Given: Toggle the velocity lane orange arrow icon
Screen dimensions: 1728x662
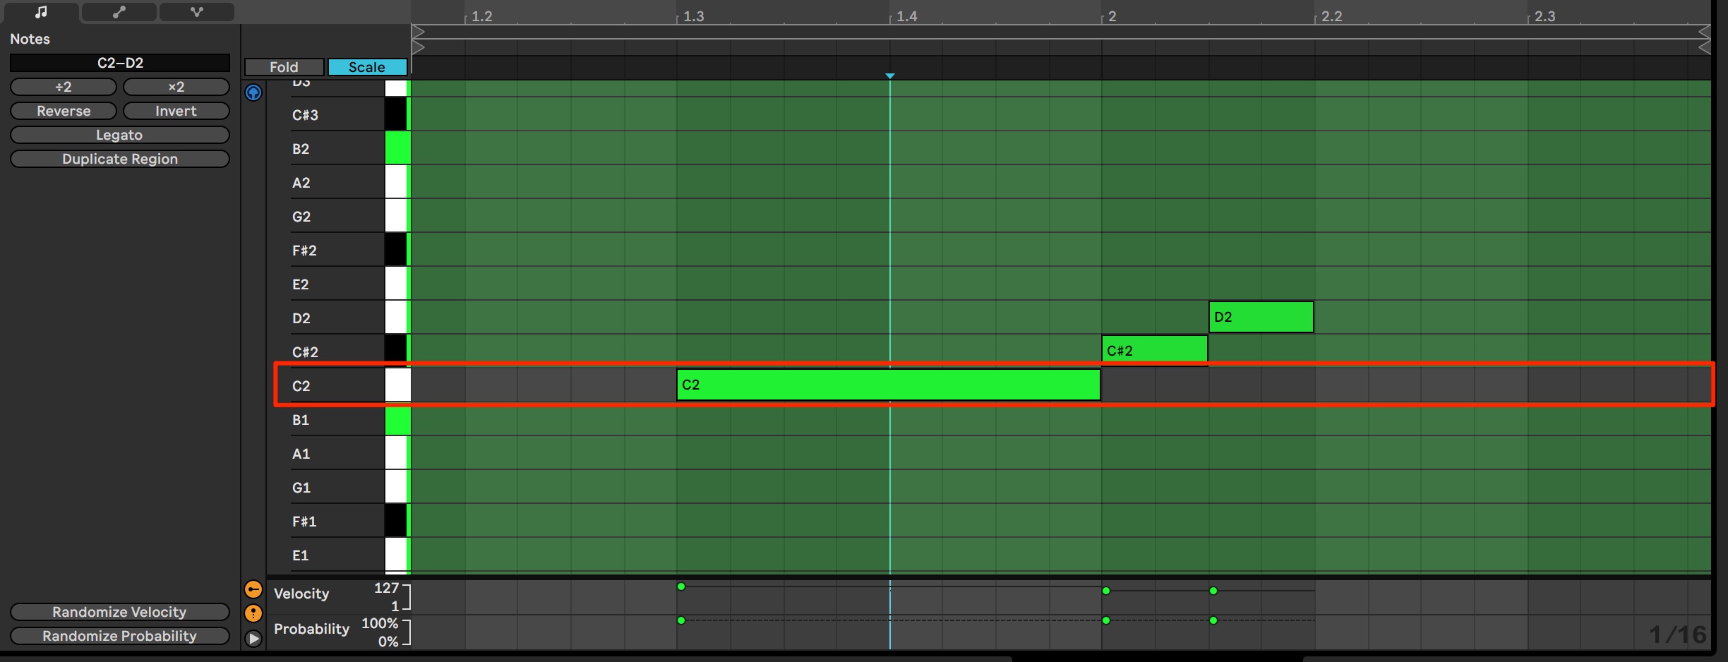Looking at the screenshot, I should (x=253, y=589).
